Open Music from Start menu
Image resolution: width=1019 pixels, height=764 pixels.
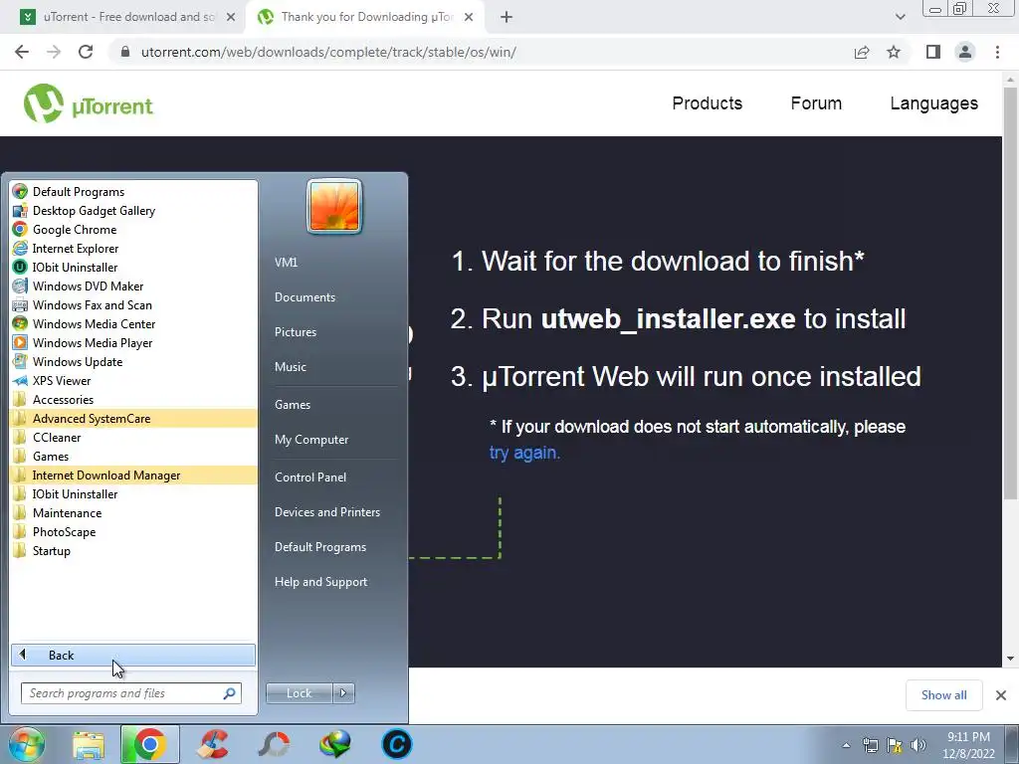291,367
